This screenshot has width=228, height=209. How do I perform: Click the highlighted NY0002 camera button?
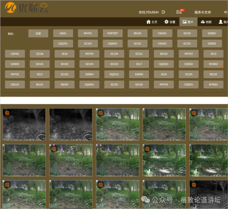[x=213, y=64]
